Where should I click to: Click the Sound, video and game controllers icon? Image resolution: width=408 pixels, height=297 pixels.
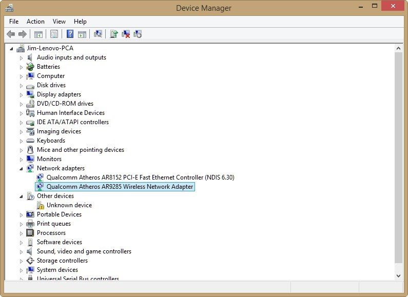click(x=30, y=251)
